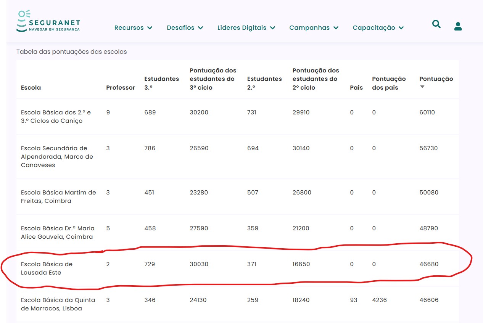
Task: Expand the Capacitação menu
Action: (378, 27)
